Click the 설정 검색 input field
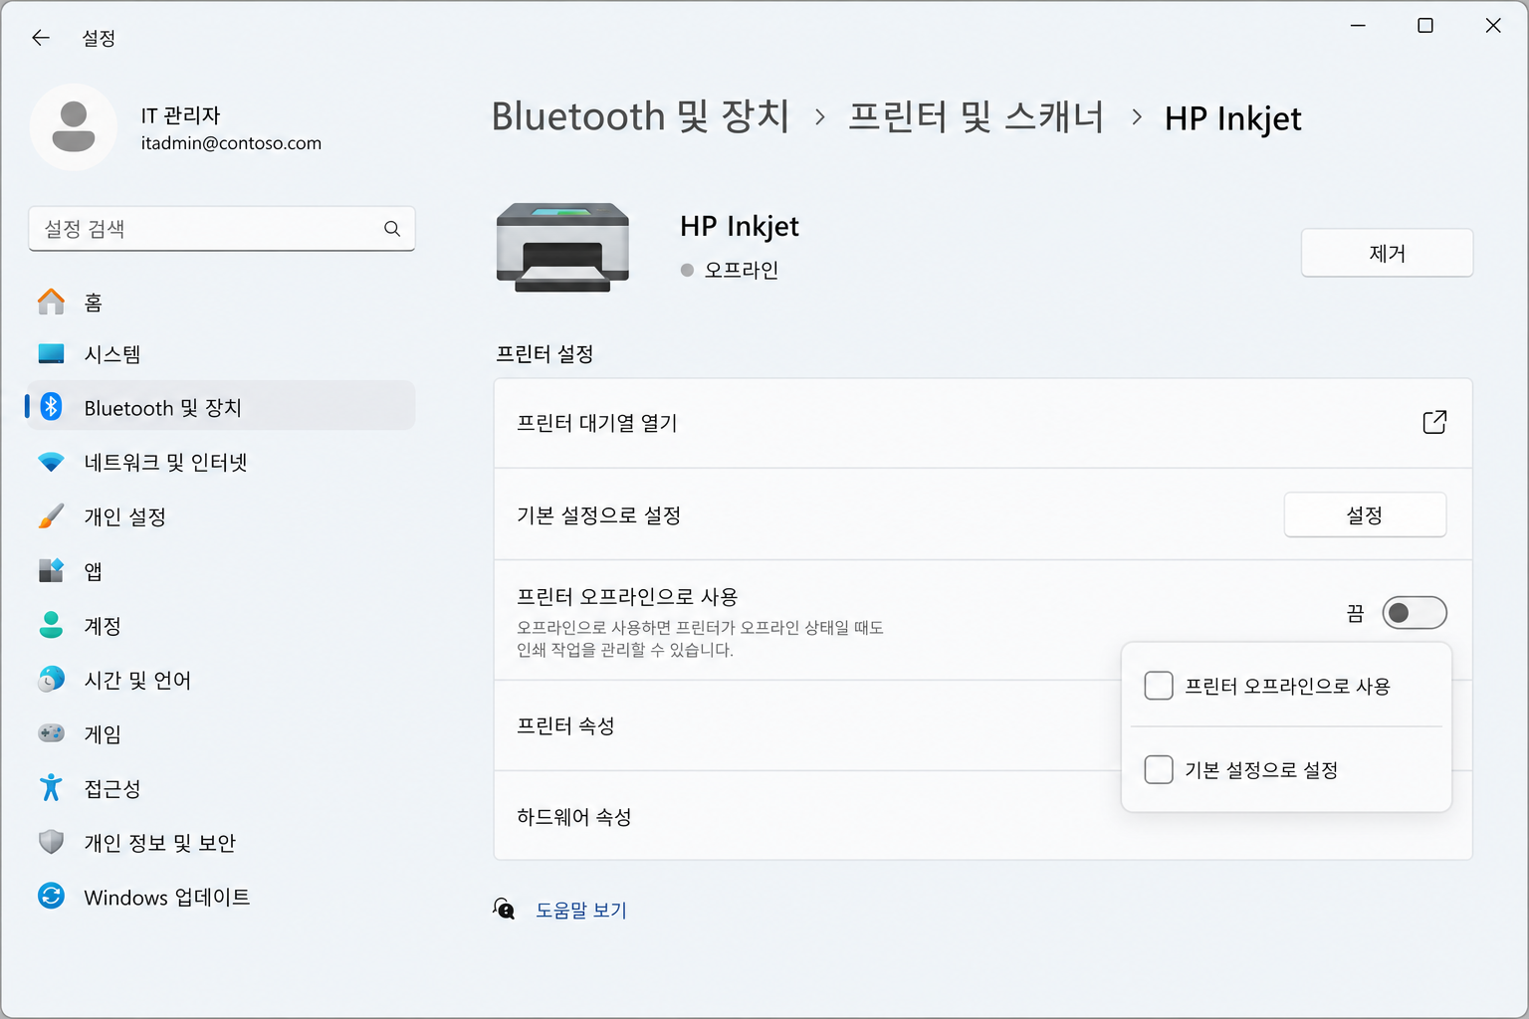This screenshot has width=1529, height=1019. [x=221, y=229]
